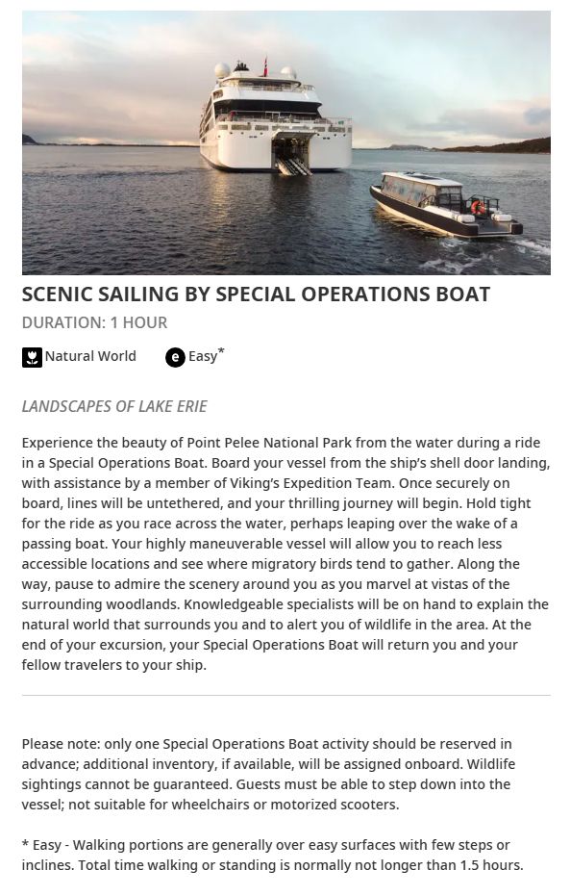Select the Scenic Sailing by Special Operations Boat title

pos(256,294)
